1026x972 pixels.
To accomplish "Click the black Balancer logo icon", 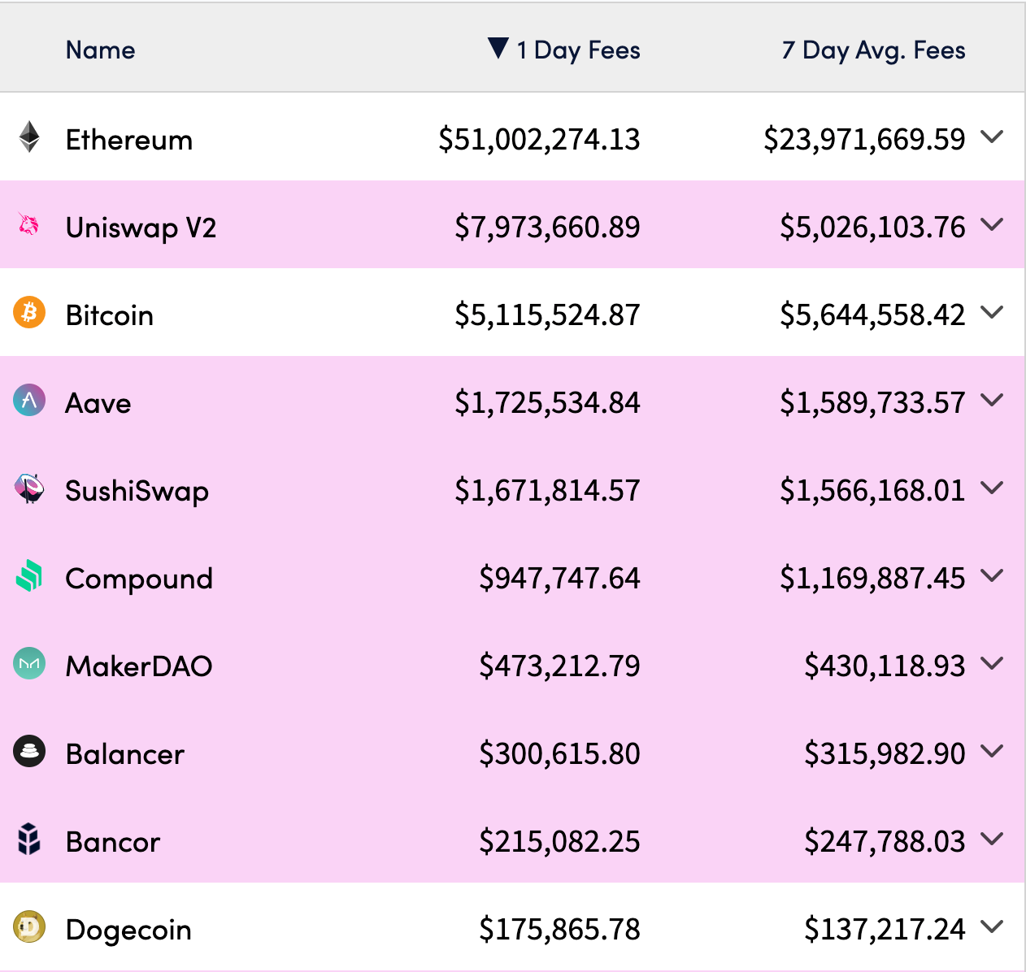I will (29, 751).
